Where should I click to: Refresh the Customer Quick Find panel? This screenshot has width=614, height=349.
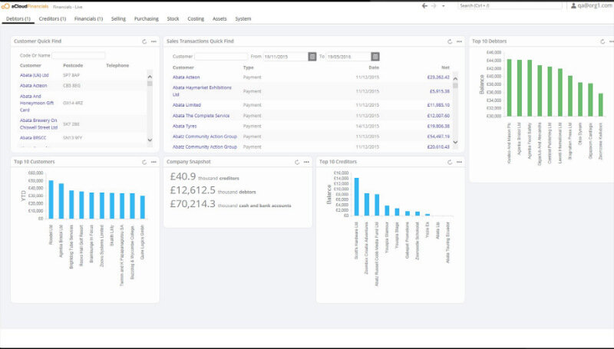point(144,41)
